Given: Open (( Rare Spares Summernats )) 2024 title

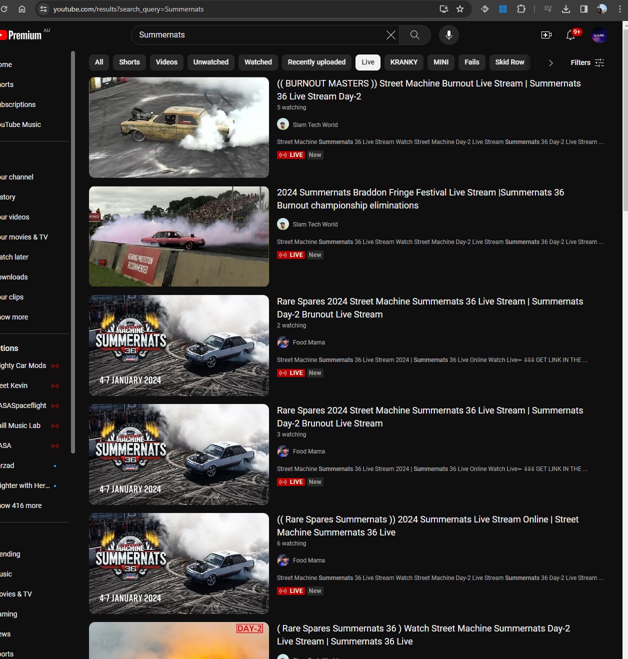Looking at the screenshot, I should tap(427, 526).
